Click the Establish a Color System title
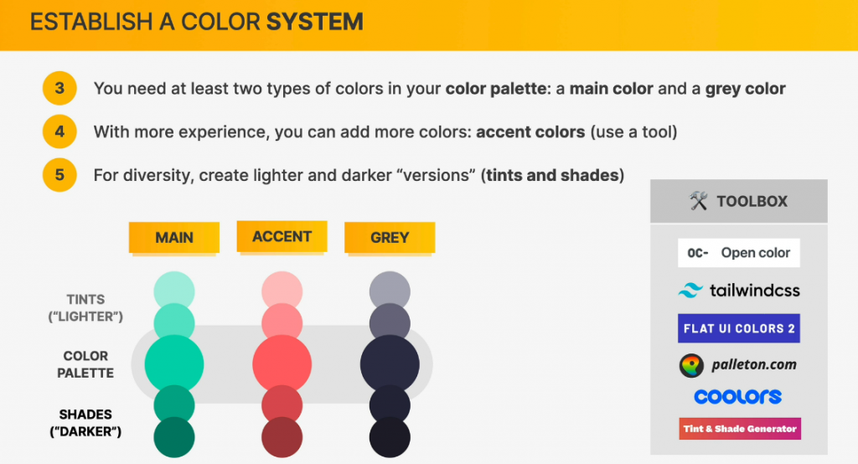The height and width of the screenshot is (464, 858). point(197,23)
